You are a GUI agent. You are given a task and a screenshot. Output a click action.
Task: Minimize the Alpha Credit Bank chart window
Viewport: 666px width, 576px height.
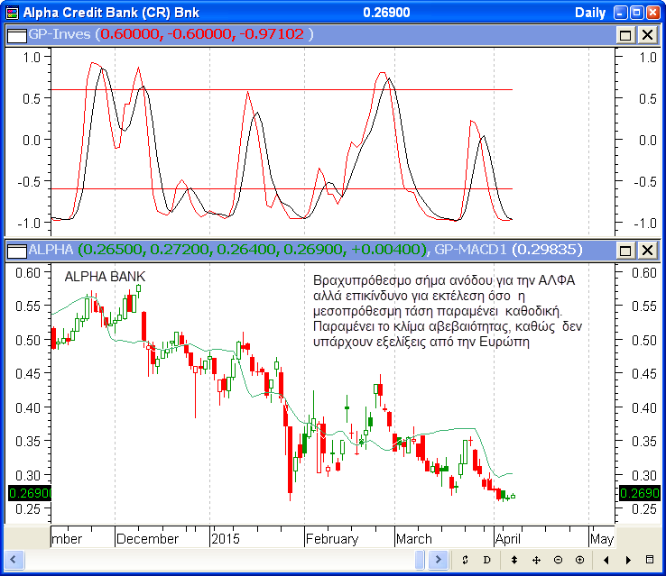[x=621, y=13]
